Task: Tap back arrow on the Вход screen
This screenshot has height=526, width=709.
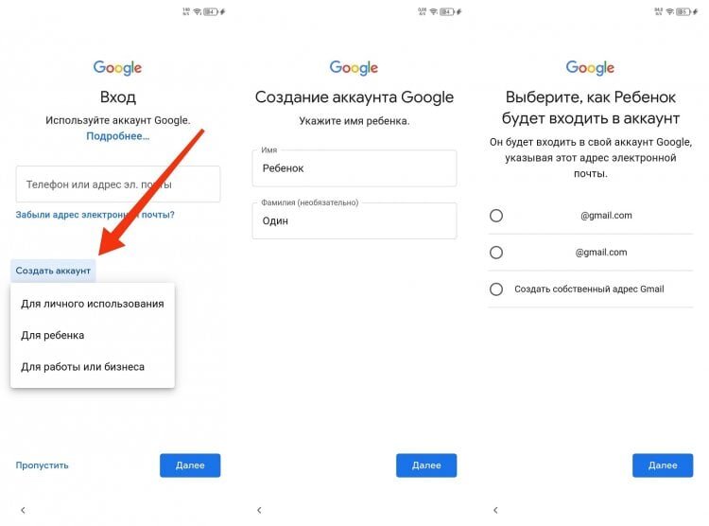Action: point(23,510)
